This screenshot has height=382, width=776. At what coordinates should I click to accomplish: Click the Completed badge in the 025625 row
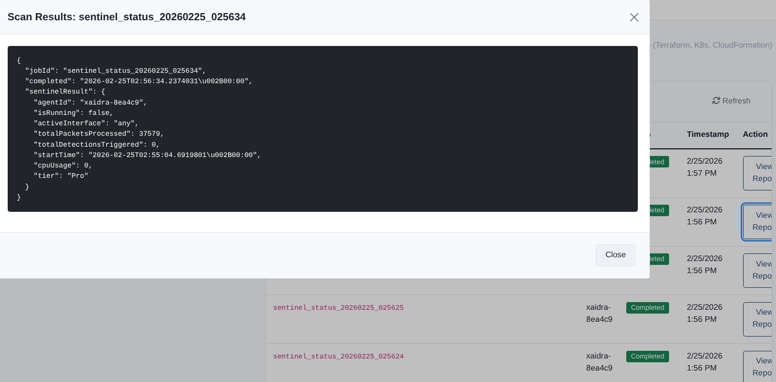647,308
